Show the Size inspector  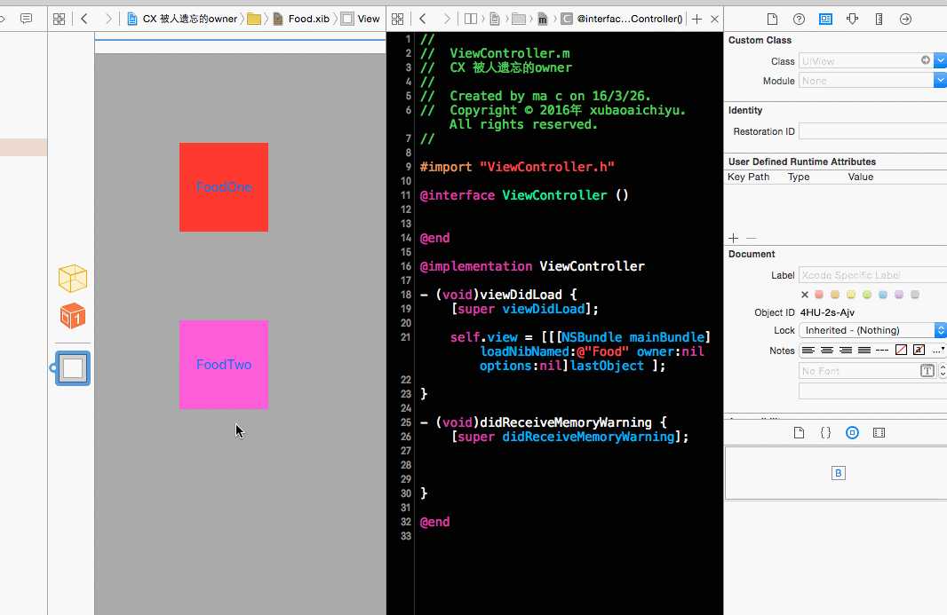pyautogui.click(x=879, y=20)
